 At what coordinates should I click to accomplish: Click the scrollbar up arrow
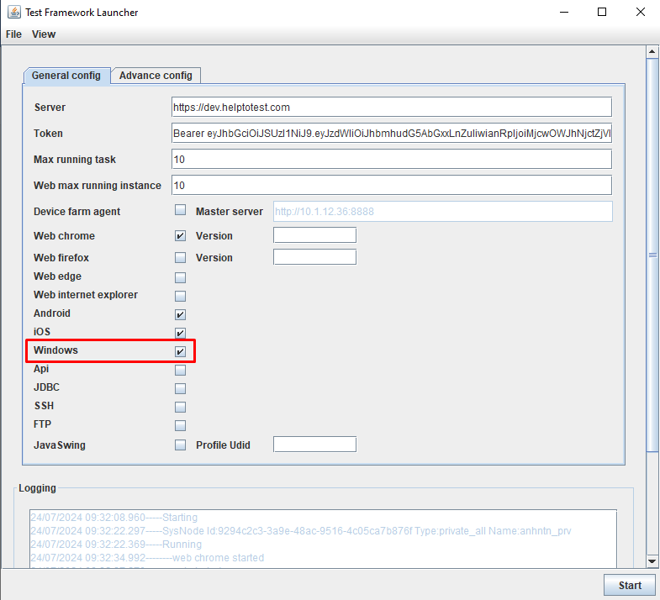652,52
